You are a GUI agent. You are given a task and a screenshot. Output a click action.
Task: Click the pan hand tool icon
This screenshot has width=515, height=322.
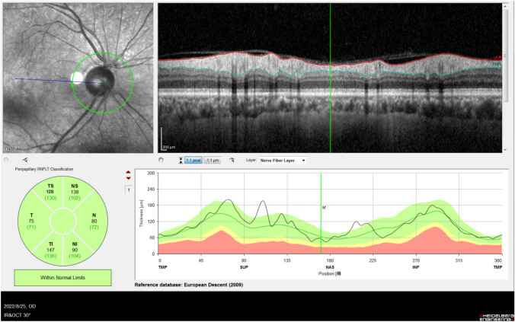point(161,161)
